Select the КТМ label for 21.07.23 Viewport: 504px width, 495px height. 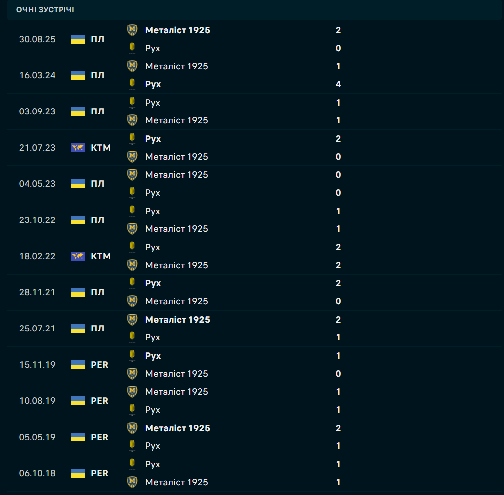[x=101, y=148]
